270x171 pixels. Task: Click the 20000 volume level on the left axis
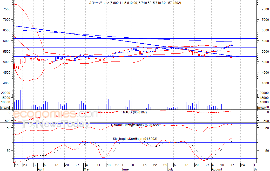[6, 93]
